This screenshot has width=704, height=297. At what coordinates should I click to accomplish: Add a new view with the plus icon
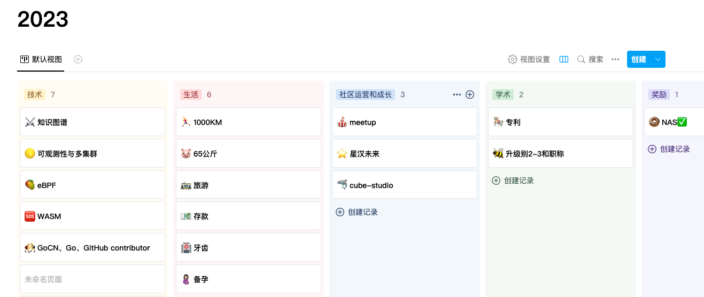click(x=78, y=59)
